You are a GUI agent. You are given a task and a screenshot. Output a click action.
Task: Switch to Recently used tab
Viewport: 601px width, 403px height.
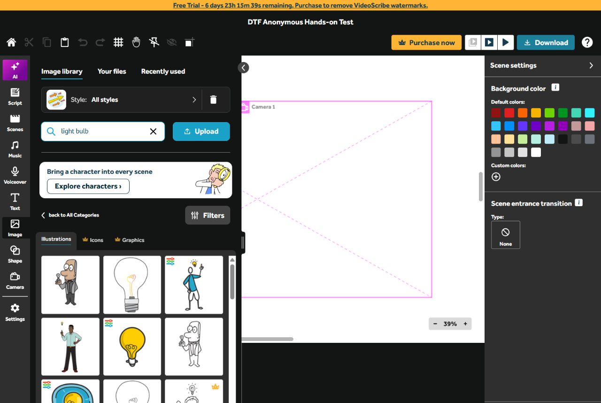[x=163, y=71]
